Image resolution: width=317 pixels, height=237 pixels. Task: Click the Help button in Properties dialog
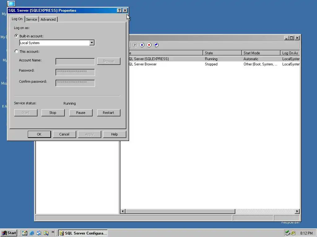[115, 134]
